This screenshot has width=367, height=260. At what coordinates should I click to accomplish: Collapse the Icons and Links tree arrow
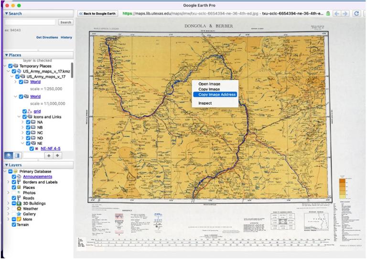[x=19, y=117]
